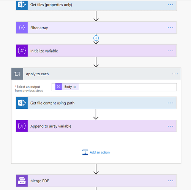Click the Merge PDF icon
The image size is (191, 190).
click(22, 181)
